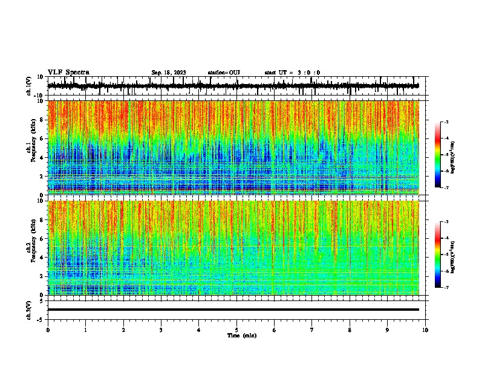
Task: Select the date text "Sep. 18, 2023"
Action: pos(169,73)
